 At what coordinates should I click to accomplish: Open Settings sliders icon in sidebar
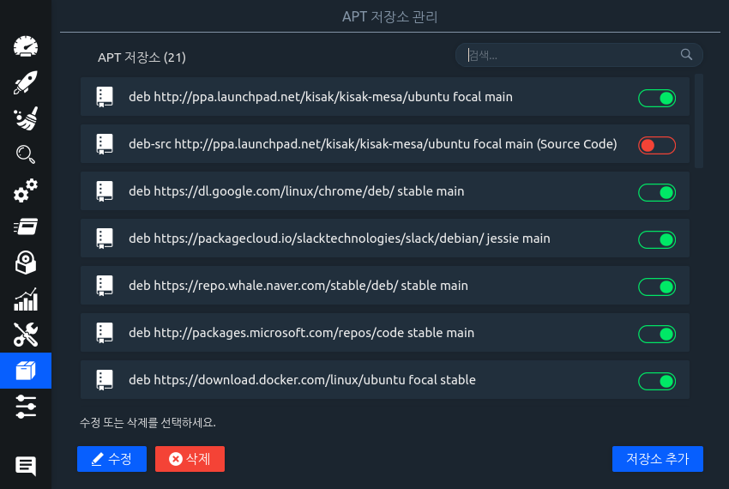coord(26,407)
